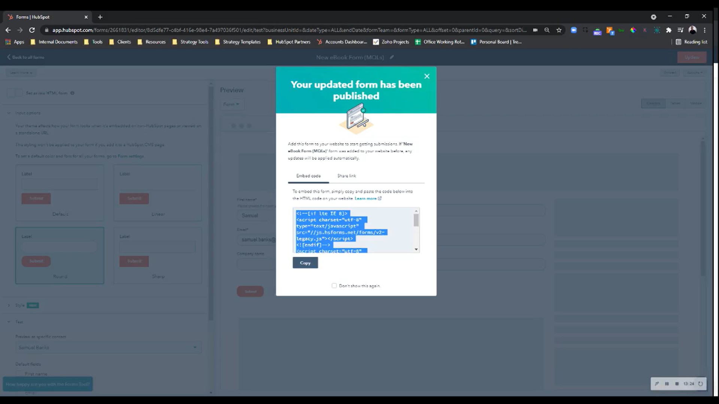The image size is (719, 404).
Task: Open the HubSpot extension with badge 7
Action: [x=610, y=31]
